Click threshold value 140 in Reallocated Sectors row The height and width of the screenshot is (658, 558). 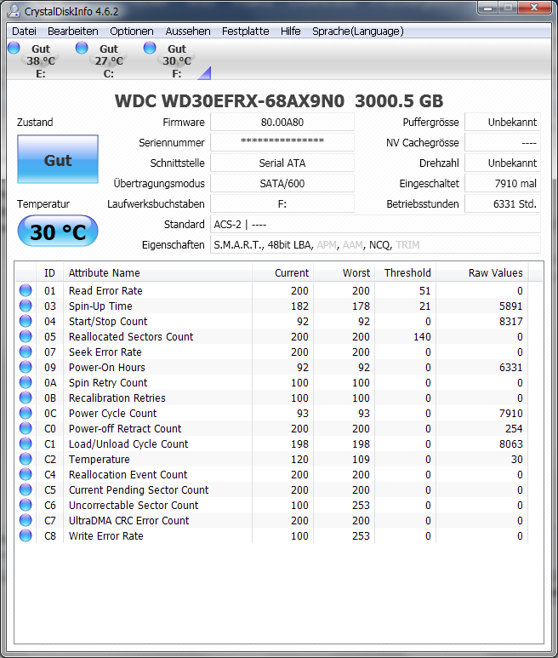(422, 336)
